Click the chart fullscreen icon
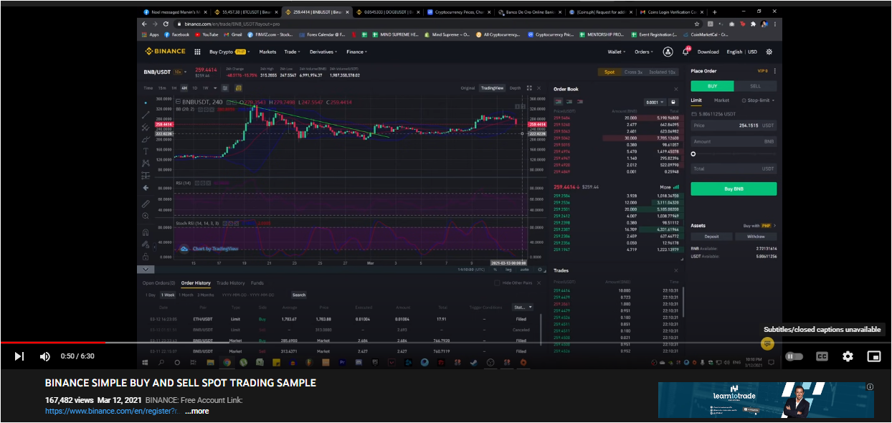 529,88
